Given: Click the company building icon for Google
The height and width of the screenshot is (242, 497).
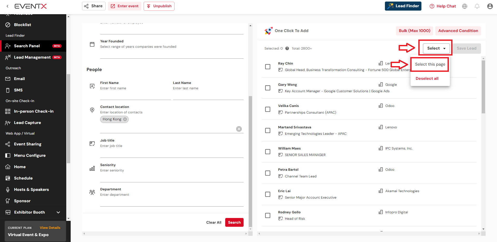Looking at the screenshot, I should pos(381,84).
